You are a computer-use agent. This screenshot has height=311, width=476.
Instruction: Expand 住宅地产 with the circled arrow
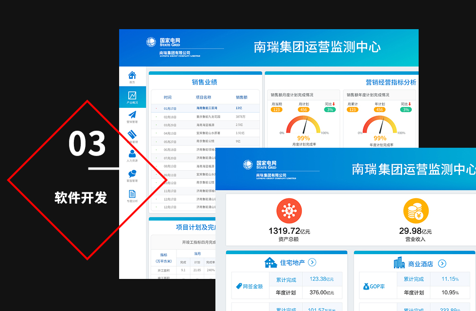click(312, 262)
